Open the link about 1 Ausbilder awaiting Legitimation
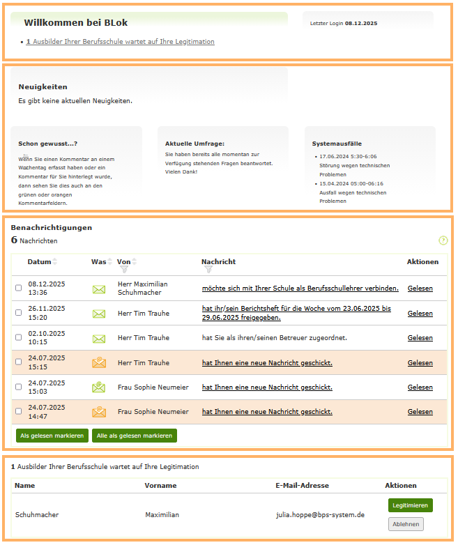This screenshot has height=545, width=458. (x=121, y=42)
